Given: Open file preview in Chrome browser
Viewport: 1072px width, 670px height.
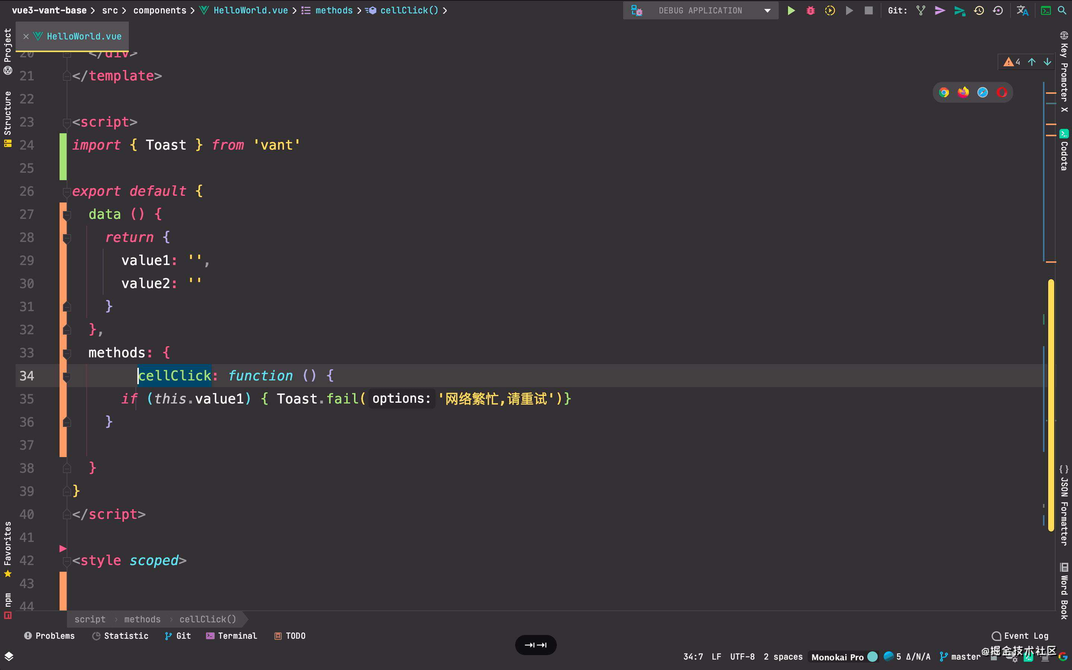Looking at the screenshot, I should point(944,92).
